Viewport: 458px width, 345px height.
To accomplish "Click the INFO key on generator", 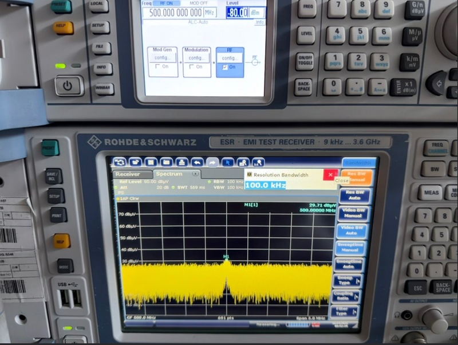I will (x=102, y=68).
